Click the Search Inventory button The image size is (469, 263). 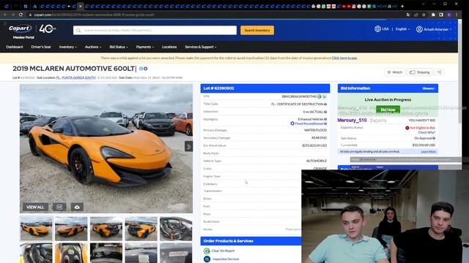click(257, 30)
